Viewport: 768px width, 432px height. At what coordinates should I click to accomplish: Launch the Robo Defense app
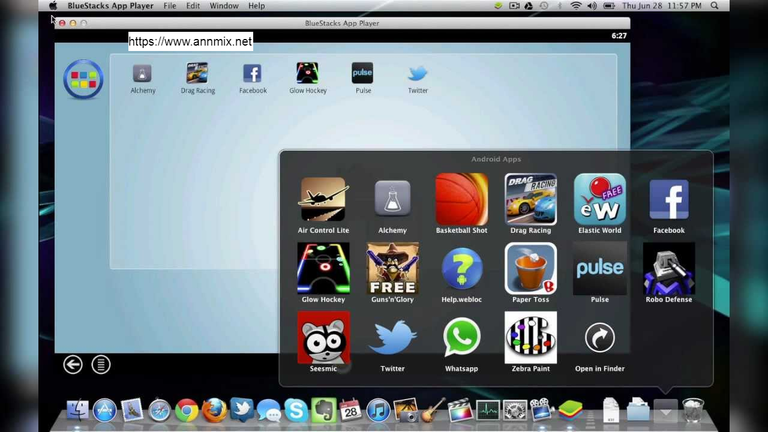coord(669,268)
